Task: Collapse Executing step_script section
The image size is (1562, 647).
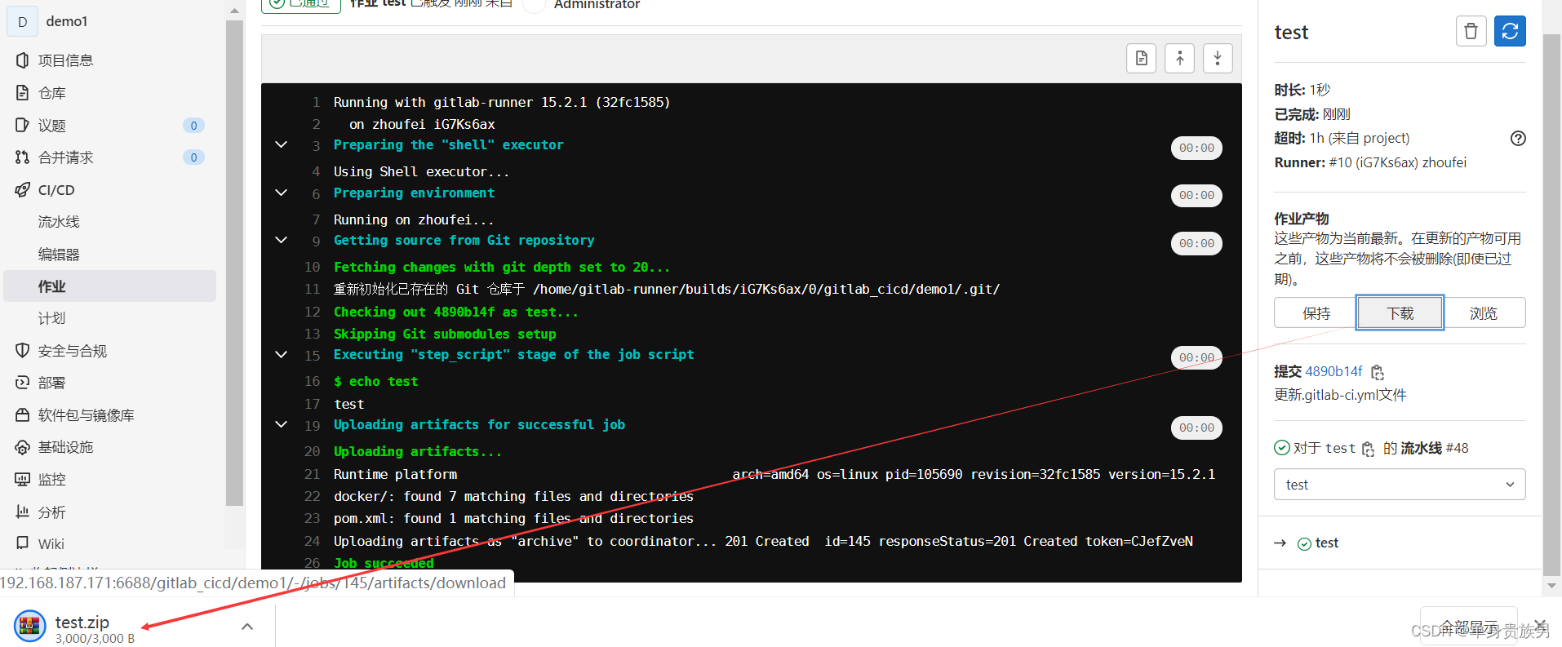Action: 281,354
